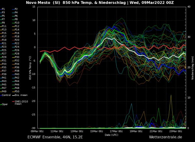Select the P49 legend entry
Viewport: 195px width, 142px height.
click(x=3, y=91)
